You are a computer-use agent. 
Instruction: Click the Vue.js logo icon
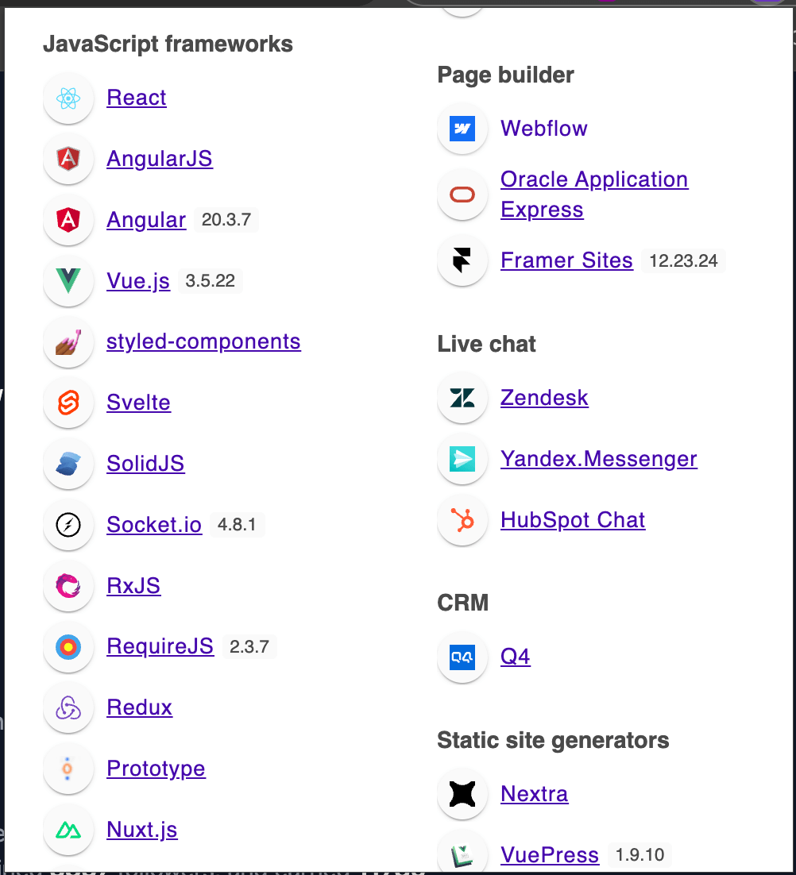tap(68, 281)
